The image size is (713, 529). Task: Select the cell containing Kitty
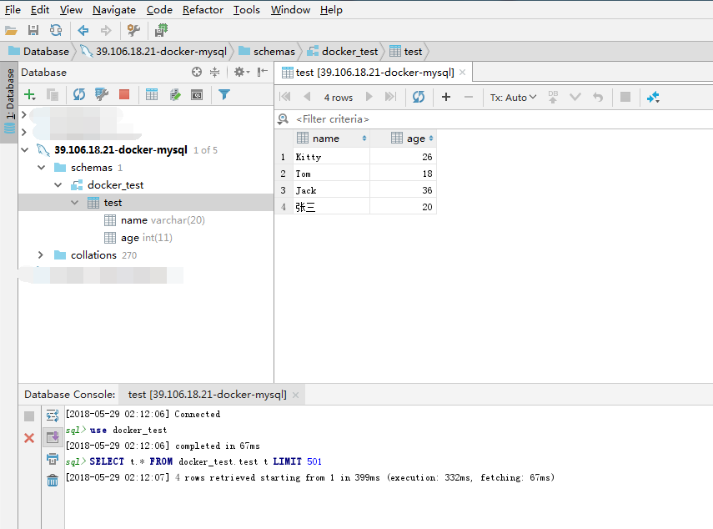pos(331,157)
